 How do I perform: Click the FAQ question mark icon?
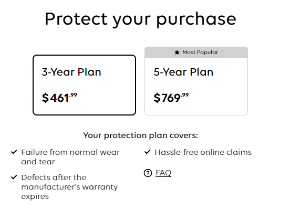tap(148, 173)
